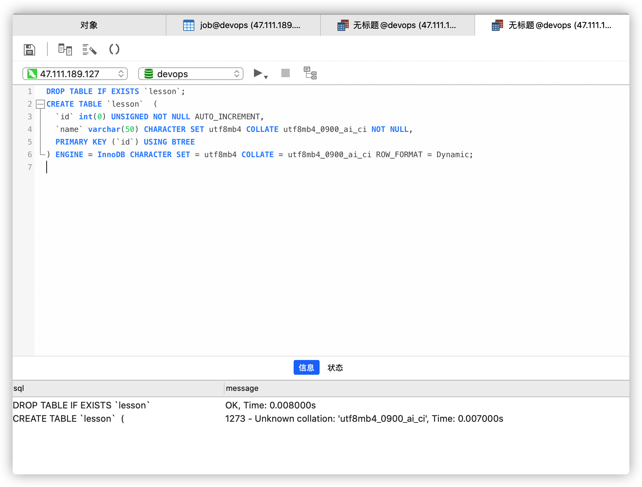Viewport: 642px width, 487px height.
Task: Click the PRIMARY KEY line in the editor
Action: 125,142
